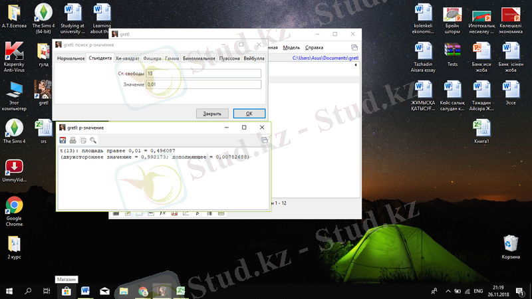The width and height of the screenshot is (532, 299).
Task: Open Microsoft Store from taskbar
Action: [66, 291]
